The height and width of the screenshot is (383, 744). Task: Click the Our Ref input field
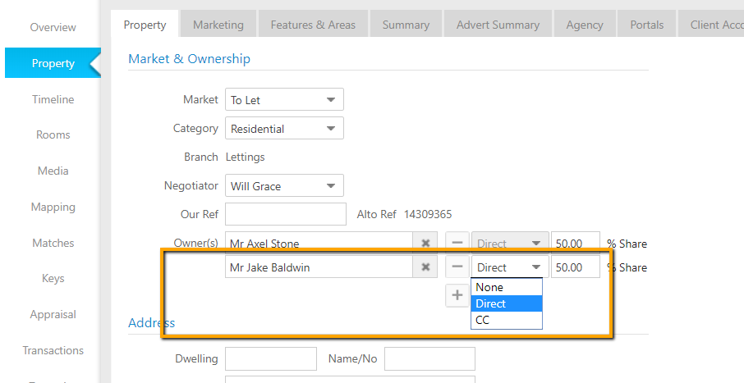pyautogui.click(x=285, y=214)
